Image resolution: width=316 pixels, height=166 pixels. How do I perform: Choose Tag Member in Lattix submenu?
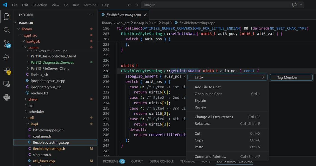(291, 77)
